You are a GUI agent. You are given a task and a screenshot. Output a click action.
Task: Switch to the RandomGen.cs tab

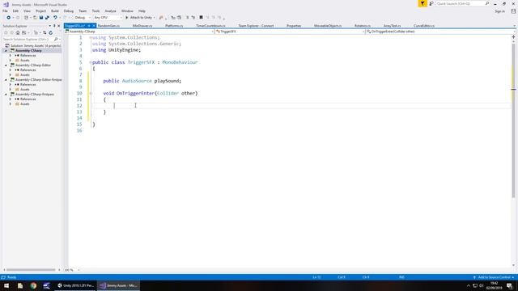(108, 25)
